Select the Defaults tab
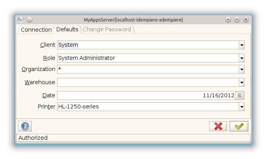267x159 pixels. tap(67, 29)
